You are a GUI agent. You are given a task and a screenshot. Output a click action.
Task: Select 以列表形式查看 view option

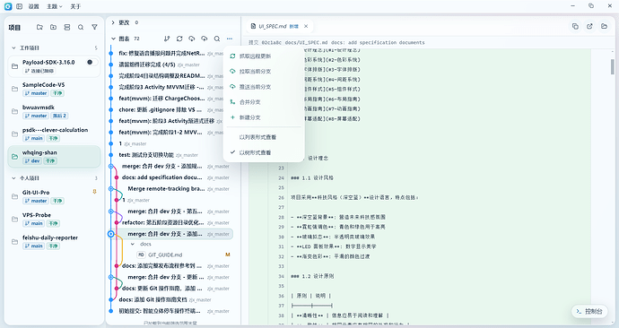click(264, 137)
